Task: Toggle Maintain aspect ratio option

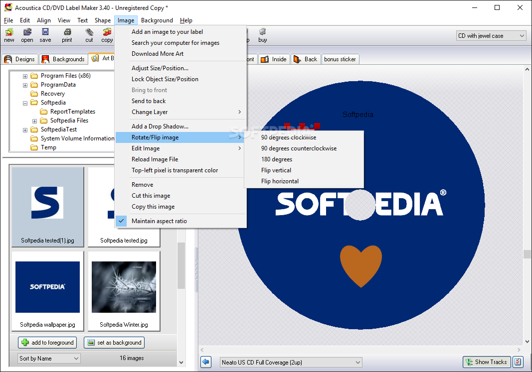Action: (x=181, y=221)
